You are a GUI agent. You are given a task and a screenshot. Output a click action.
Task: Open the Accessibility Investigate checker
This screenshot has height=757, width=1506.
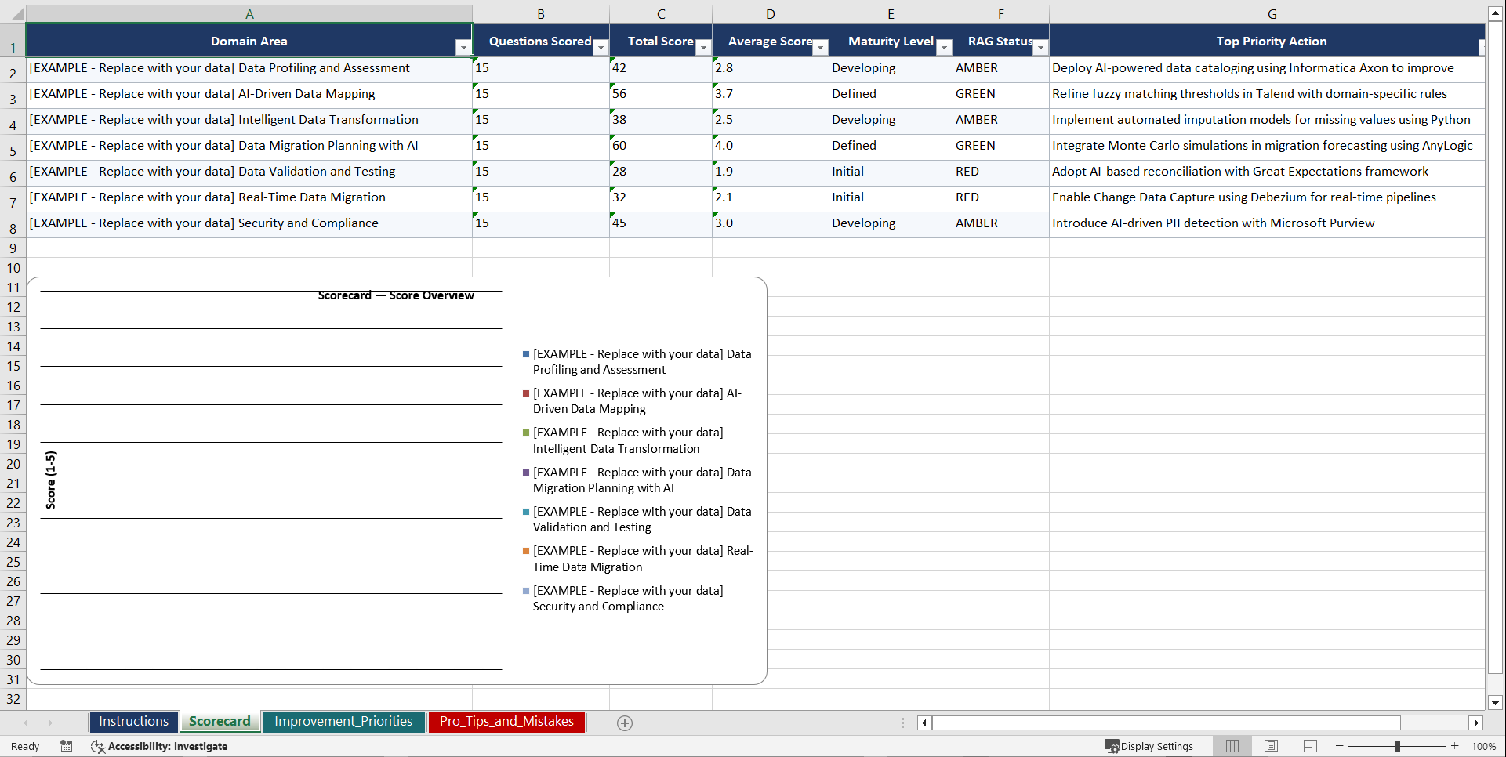(160, 746)
